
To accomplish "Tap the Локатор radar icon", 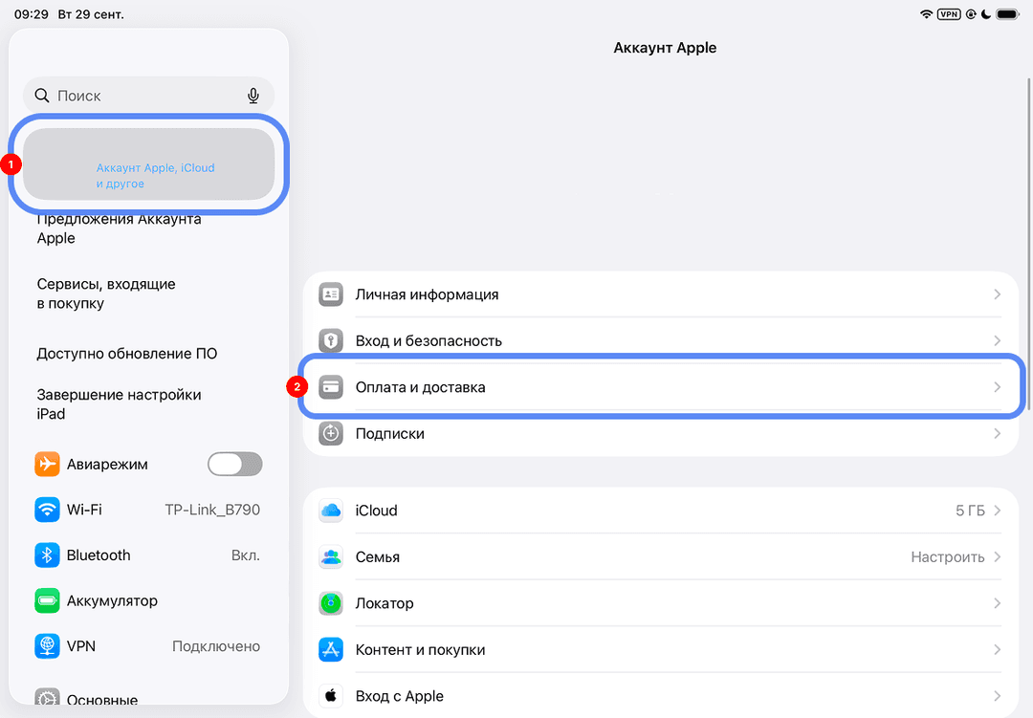I will point(331,603).
